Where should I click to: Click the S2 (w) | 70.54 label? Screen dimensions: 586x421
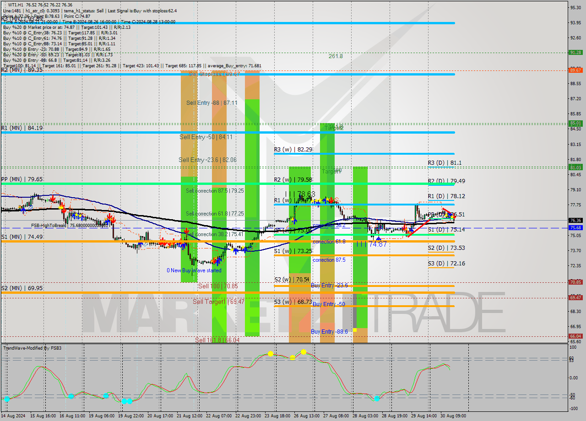click(x=292, y=280)
